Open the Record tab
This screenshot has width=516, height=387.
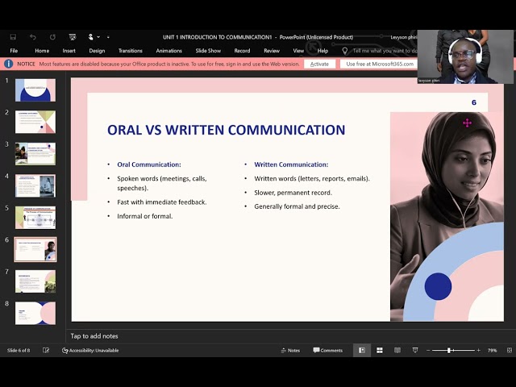(242, 51)
